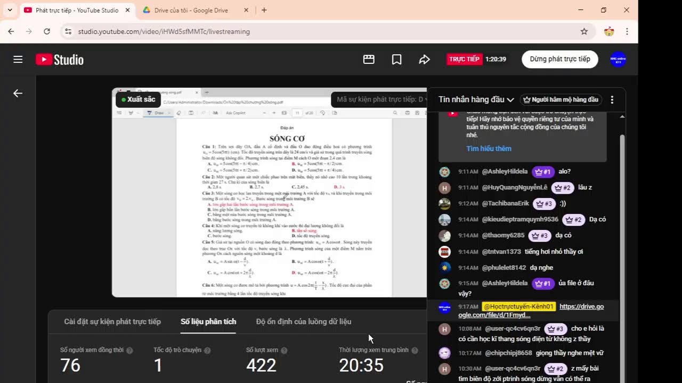
Task: Expand the Mã sự kiện phát trực tiếp dropdown
Action: click(x=380, y=99)
